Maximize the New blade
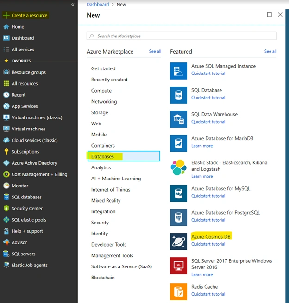 (x=269, y=14)
